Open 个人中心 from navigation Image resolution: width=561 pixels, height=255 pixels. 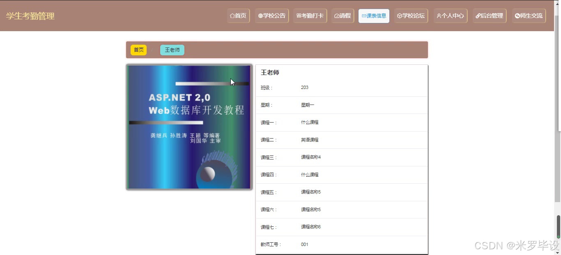click(x=451, y=16)
